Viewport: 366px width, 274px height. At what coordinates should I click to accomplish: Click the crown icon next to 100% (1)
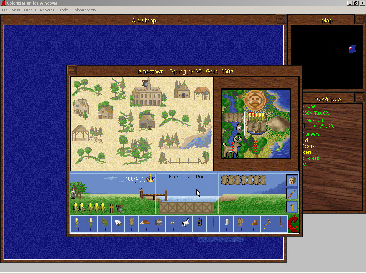pyautogui.click(x=150, y=178)
